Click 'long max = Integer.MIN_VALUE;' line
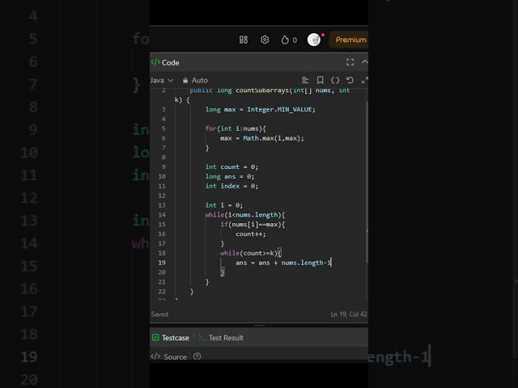518x388 pixels. pyautogui.click(x=261, y=109)
